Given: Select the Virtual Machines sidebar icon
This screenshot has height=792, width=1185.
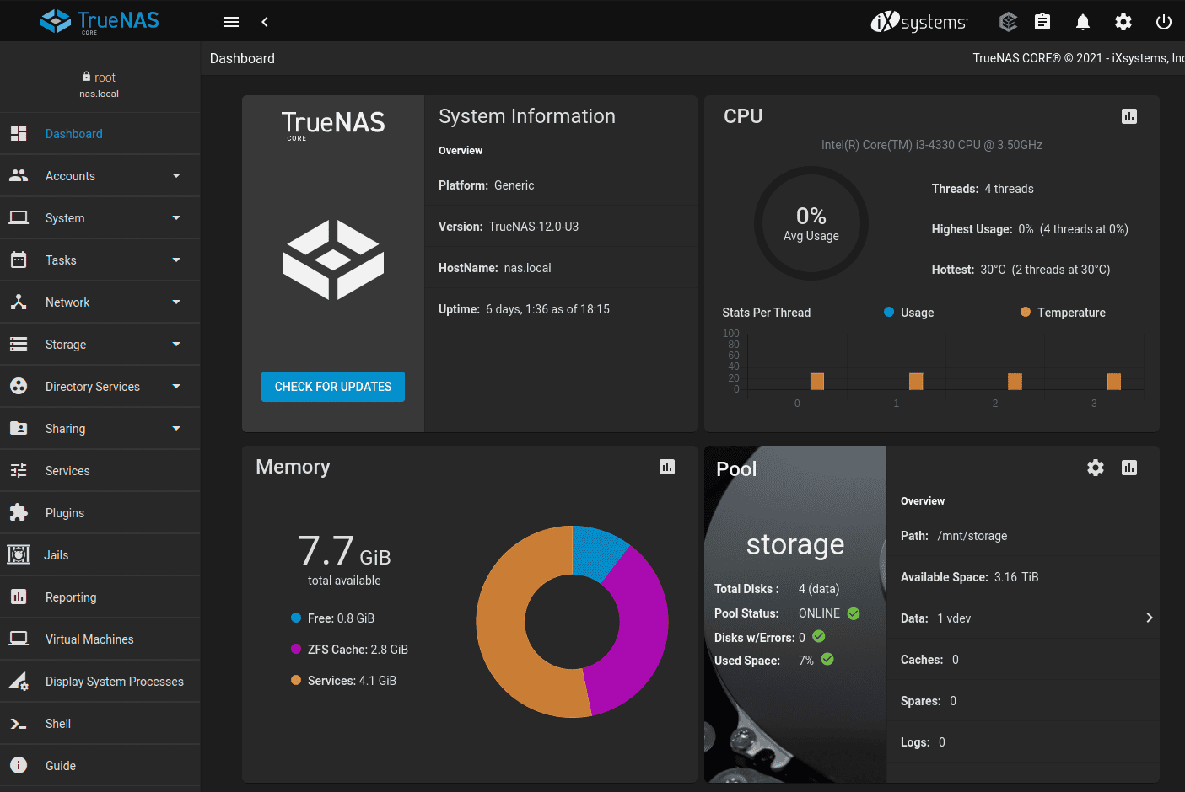Looking at the screenshot, I should tap(19, 639).
